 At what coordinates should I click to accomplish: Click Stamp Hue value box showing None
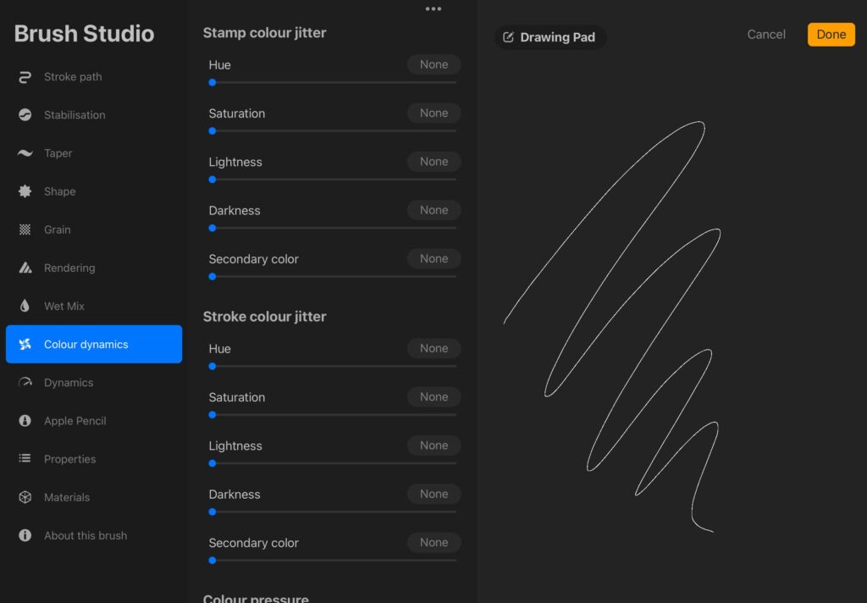point(434,64)
